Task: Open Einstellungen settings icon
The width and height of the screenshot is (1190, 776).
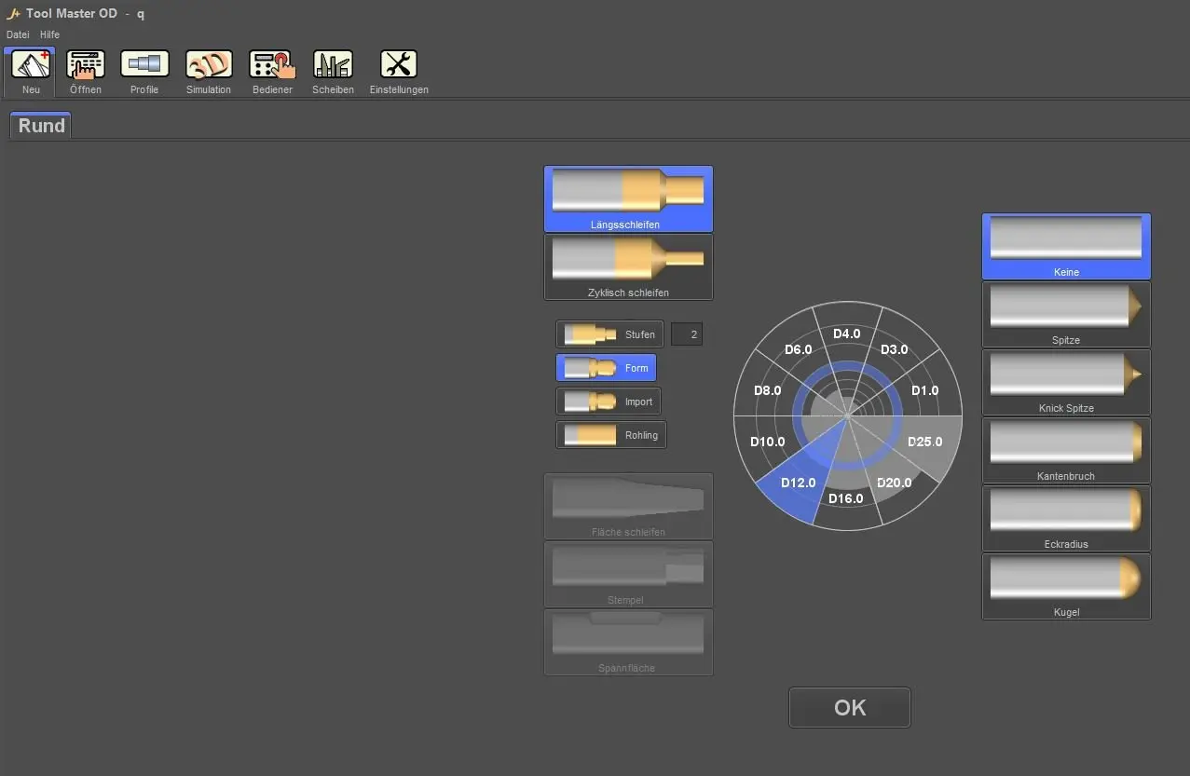Action: click(399, 65)
